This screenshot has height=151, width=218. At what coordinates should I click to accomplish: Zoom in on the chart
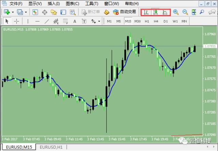click(x=176, y=12)
